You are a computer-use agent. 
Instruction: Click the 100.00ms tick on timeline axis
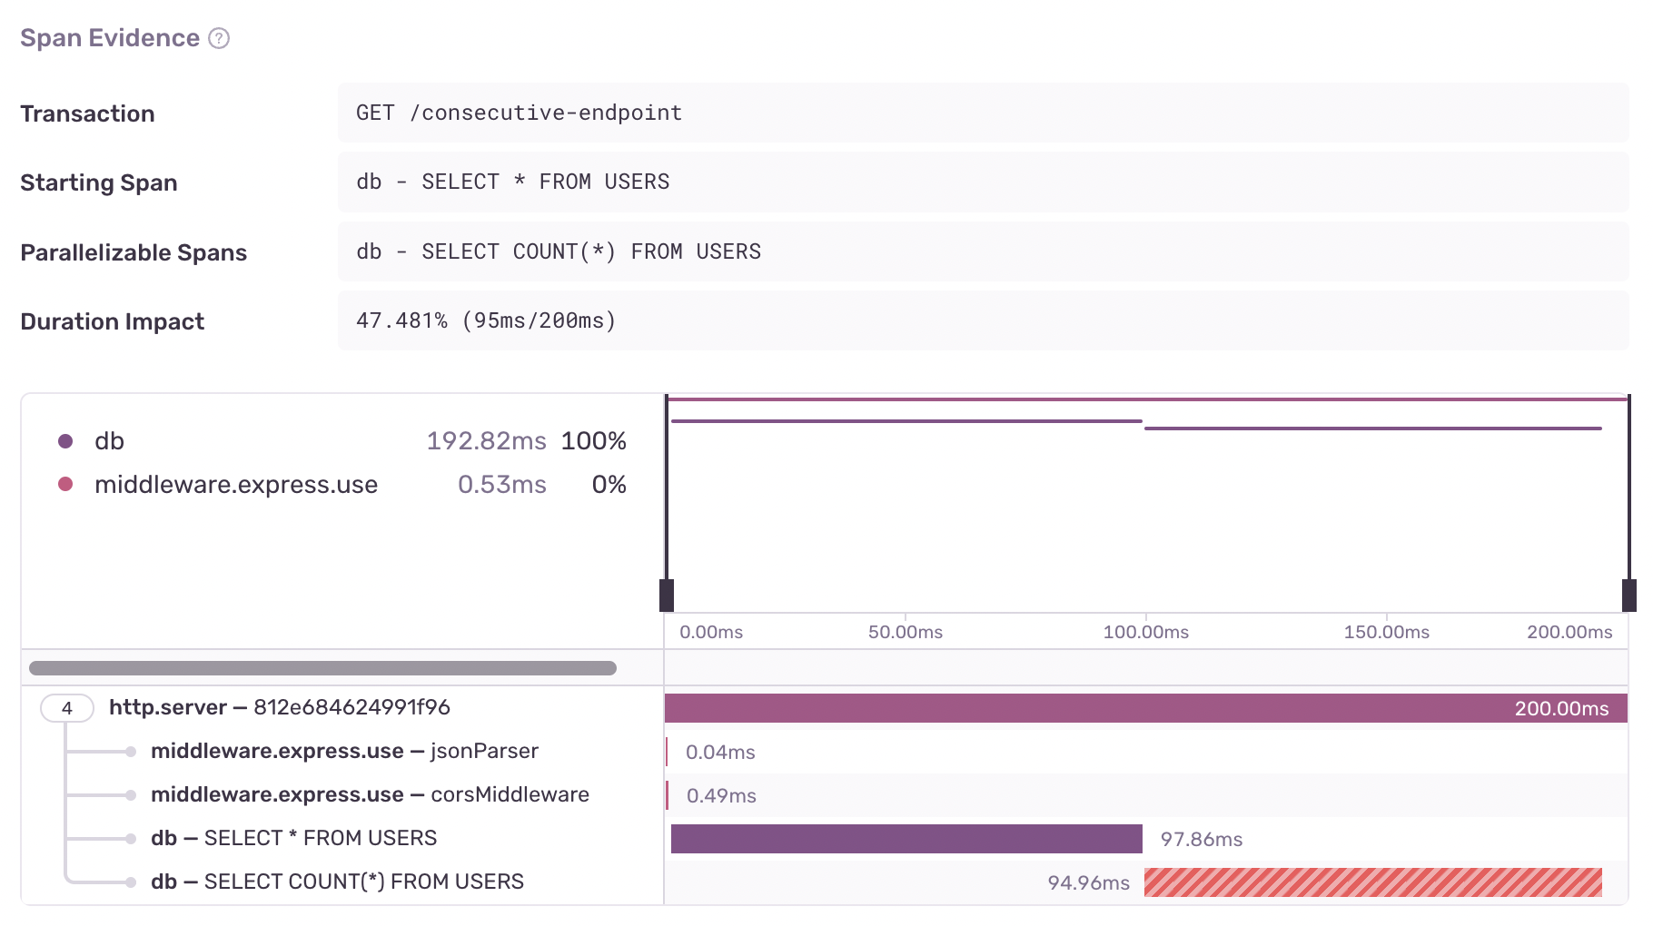click(x=1145, y=632)
